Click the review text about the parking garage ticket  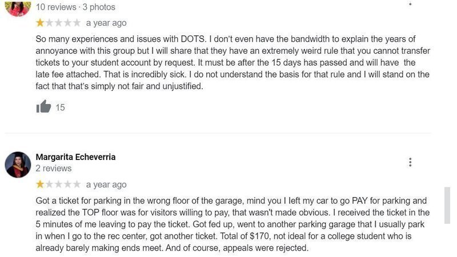(x=228, y=224)
